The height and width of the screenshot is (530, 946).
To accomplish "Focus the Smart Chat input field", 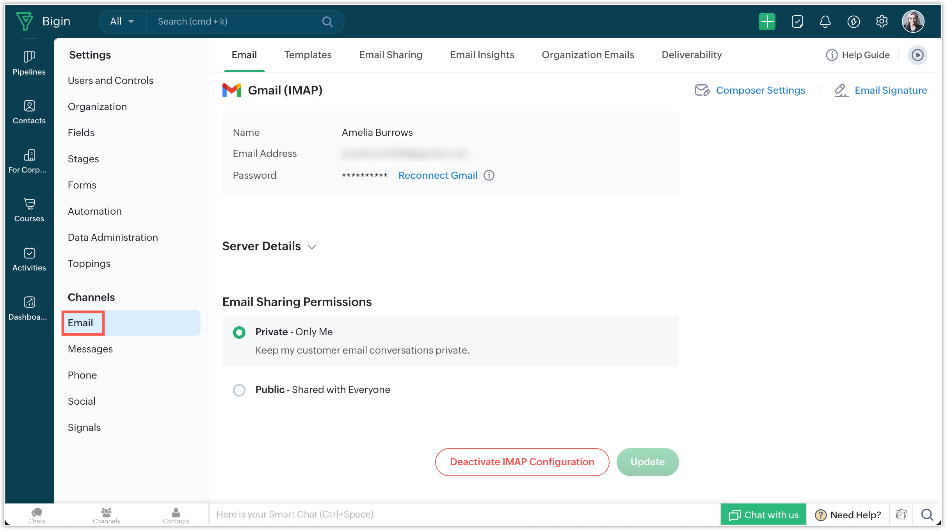I will 464,514.
